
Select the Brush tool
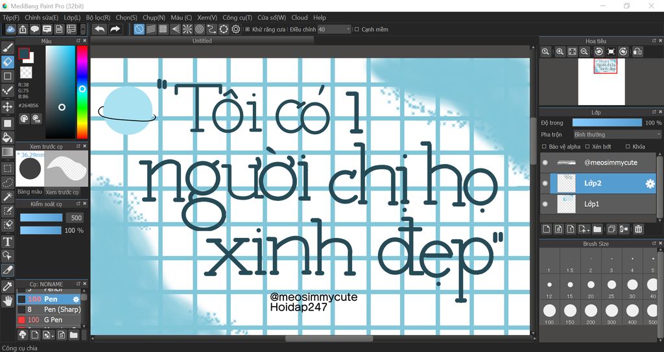tap(8, 47)
